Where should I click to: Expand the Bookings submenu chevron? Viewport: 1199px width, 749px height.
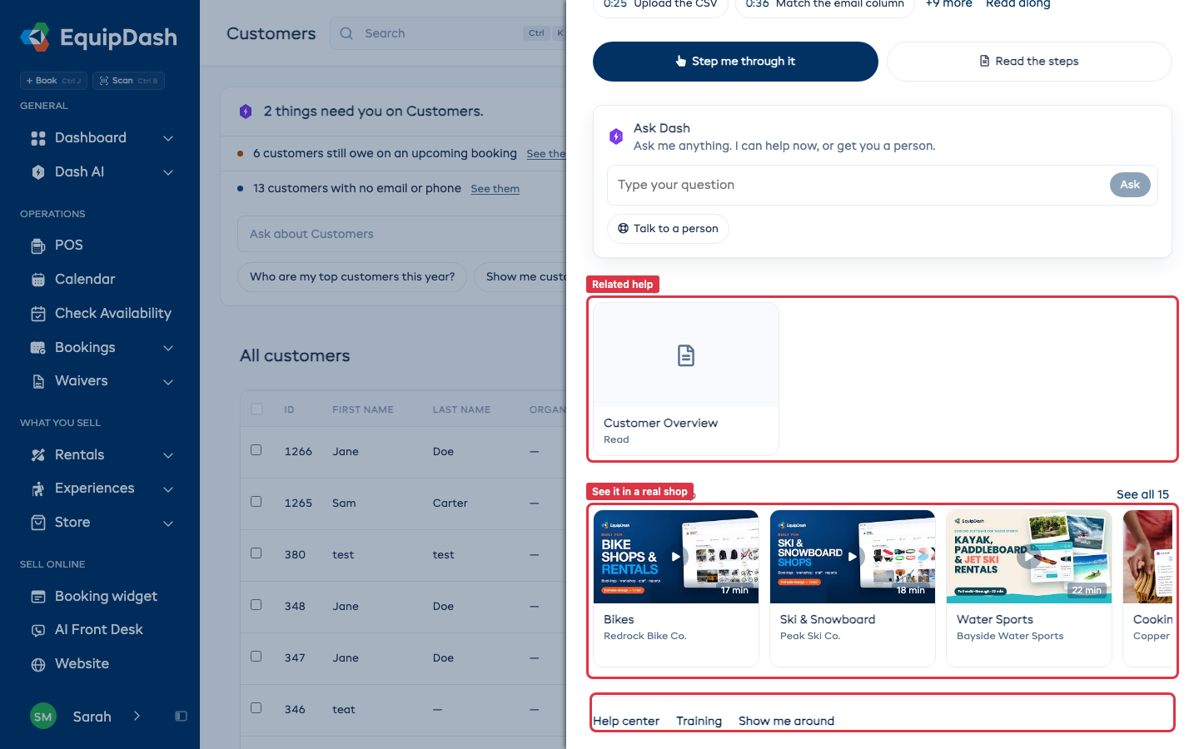(x=168, y=348)
